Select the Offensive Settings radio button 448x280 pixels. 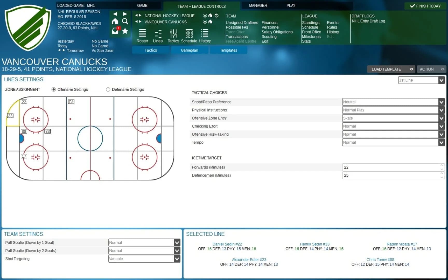click(x=54, y=89)
